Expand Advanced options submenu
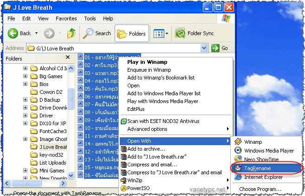The height and width of the screenshot is (196, 305). pyautogui.click(x=176, y=129)
